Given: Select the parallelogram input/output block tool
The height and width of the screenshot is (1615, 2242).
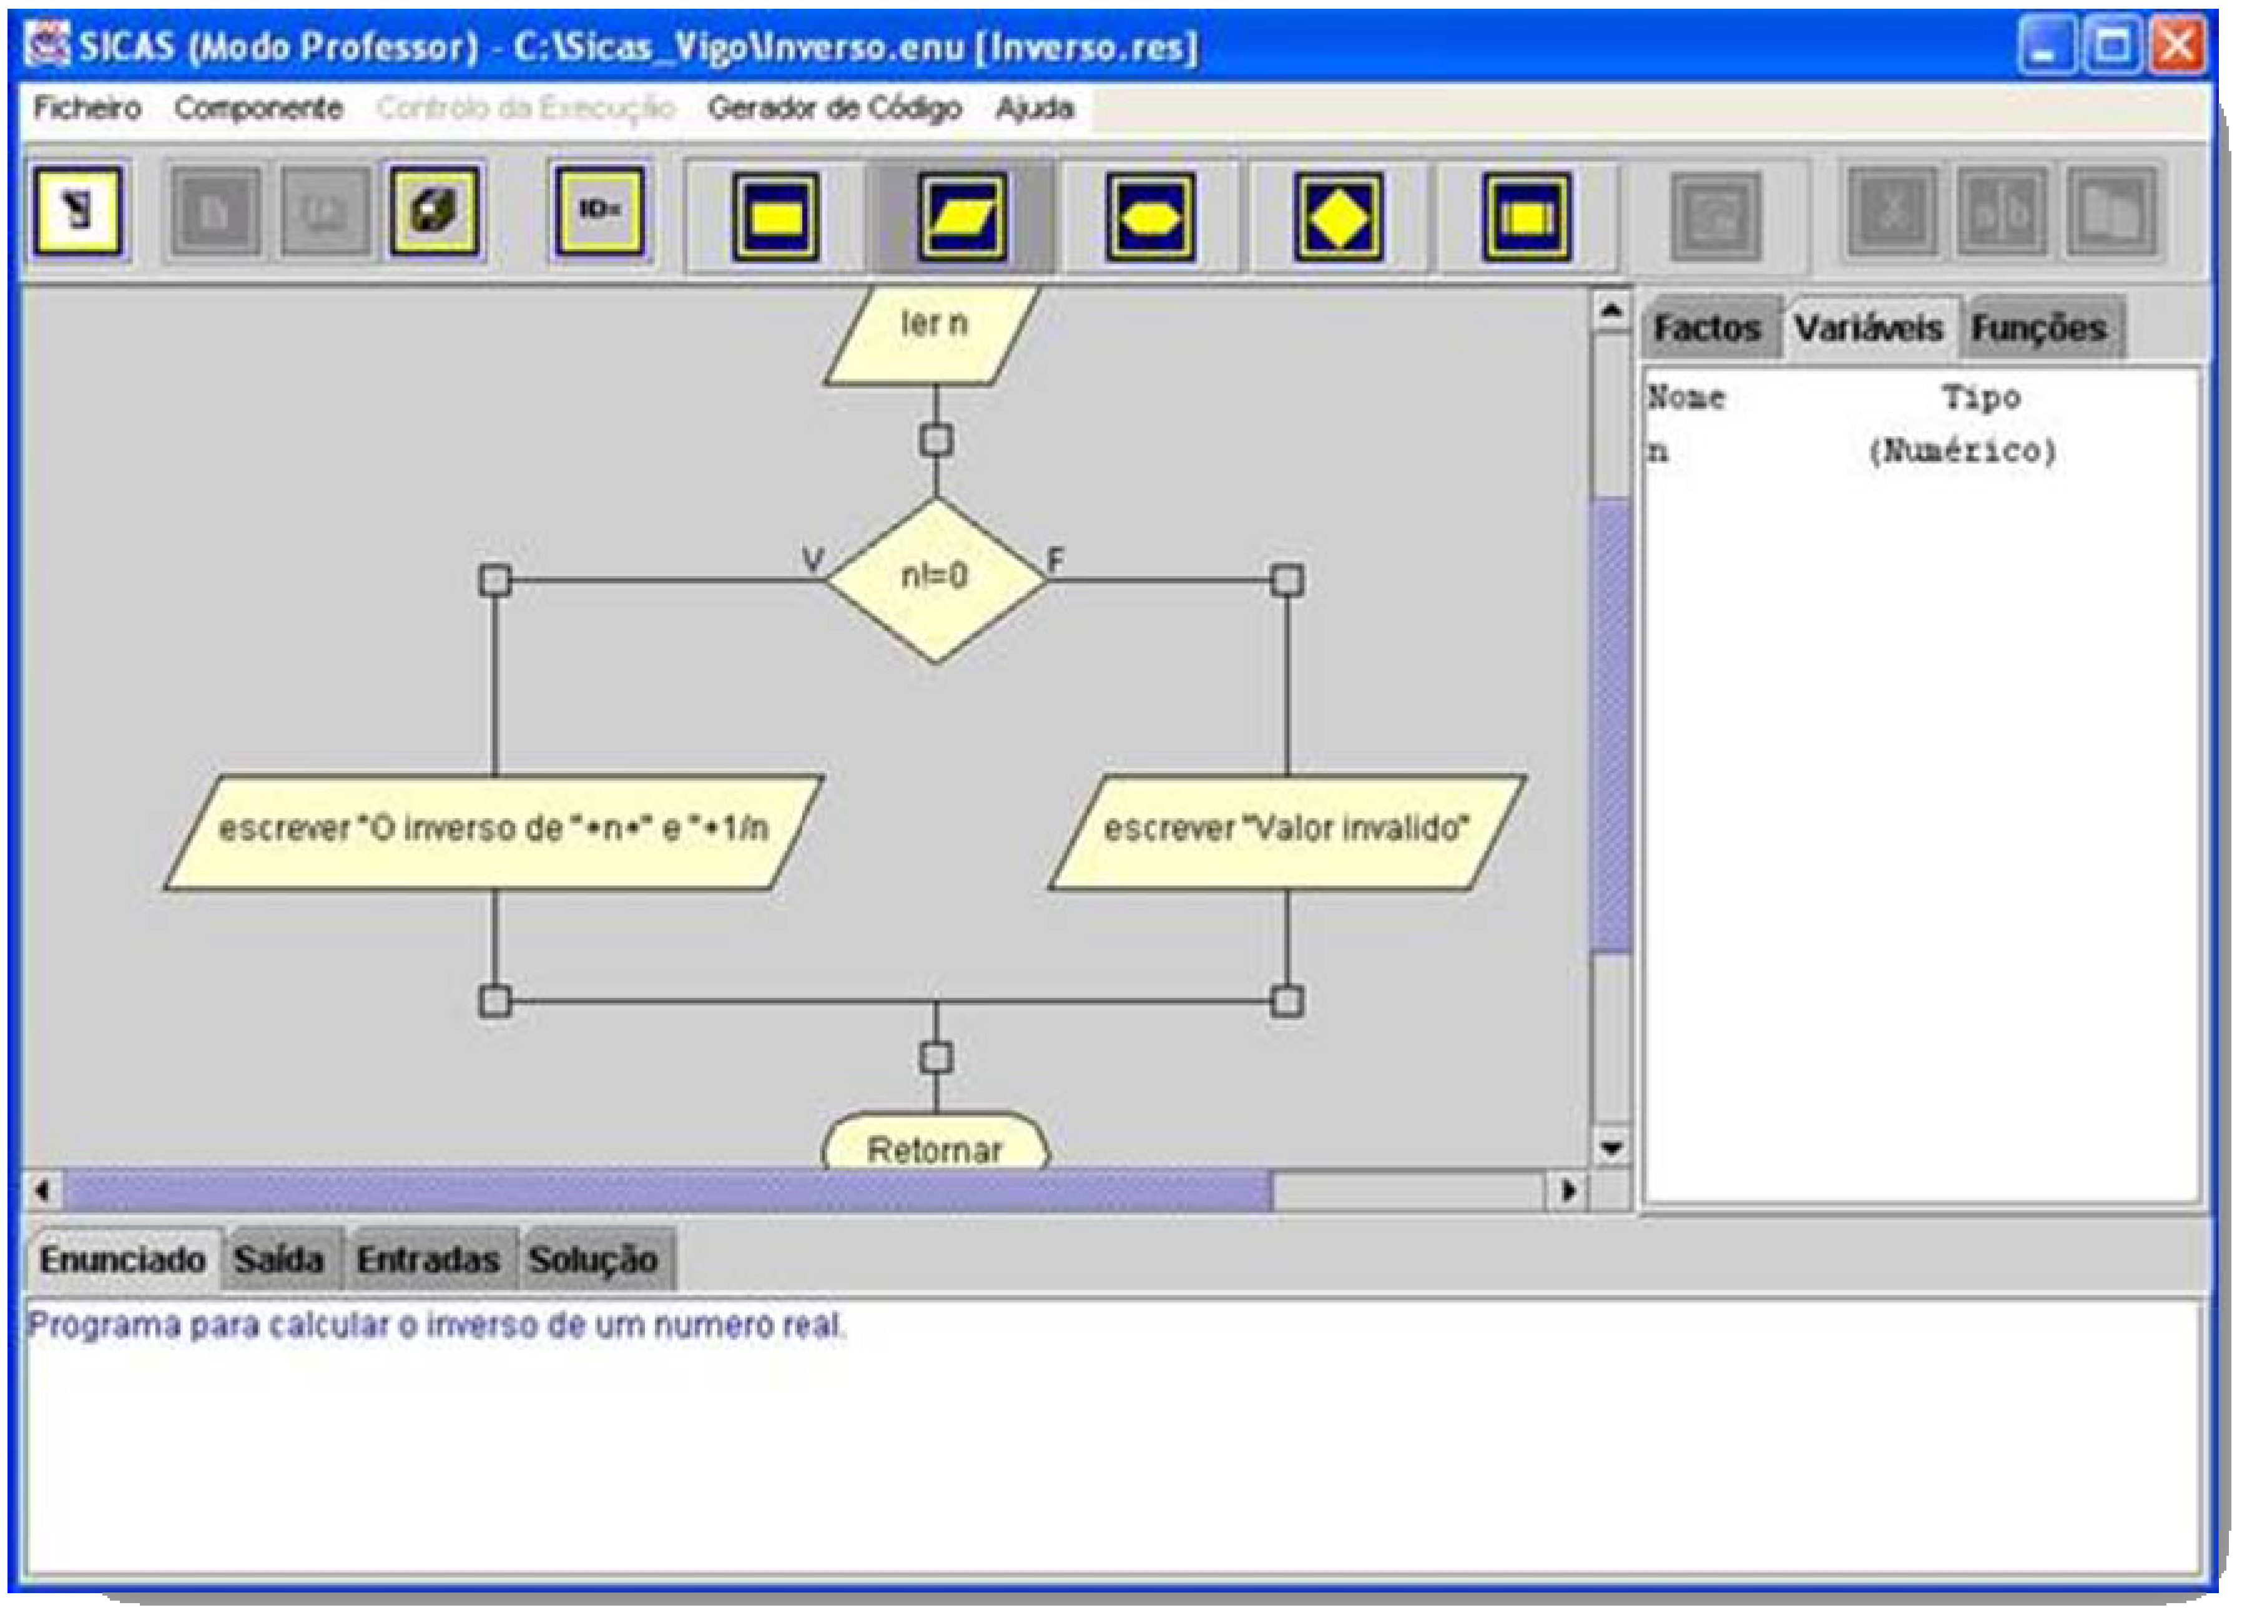Looking at the screenshot, I should [962, 217].
